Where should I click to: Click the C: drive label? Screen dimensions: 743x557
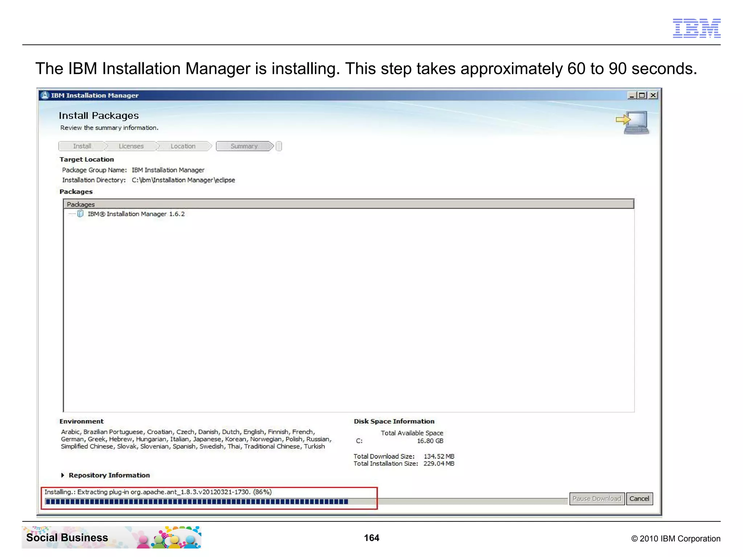pos(359,441)
